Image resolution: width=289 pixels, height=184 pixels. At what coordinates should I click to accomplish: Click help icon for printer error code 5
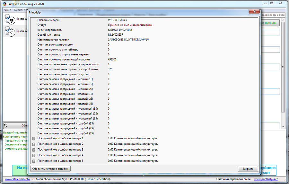point(34,161)
